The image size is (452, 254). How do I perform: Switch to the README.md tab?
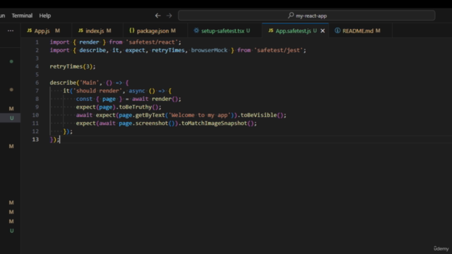(x=361, y=31)
